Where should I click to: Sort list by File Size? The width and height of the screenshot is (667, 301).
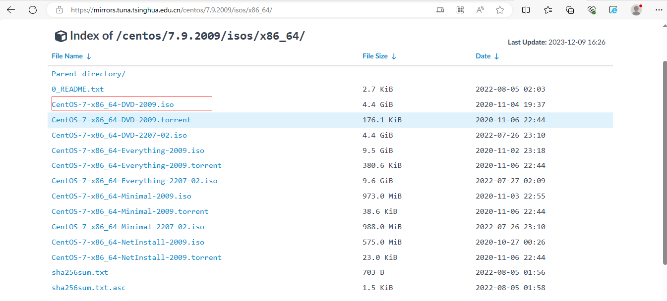coord(379,56)
